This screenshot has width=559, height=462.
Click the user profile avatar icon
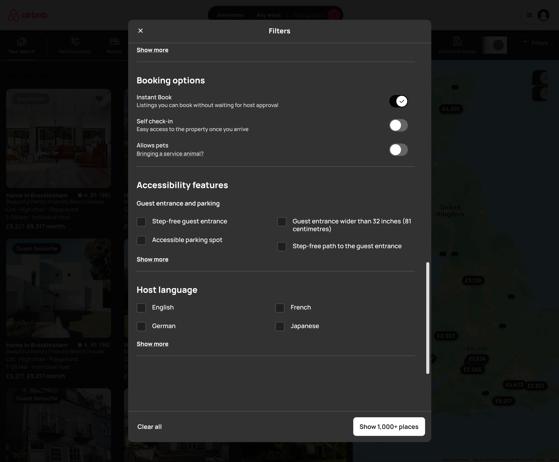tap(543, 15)
